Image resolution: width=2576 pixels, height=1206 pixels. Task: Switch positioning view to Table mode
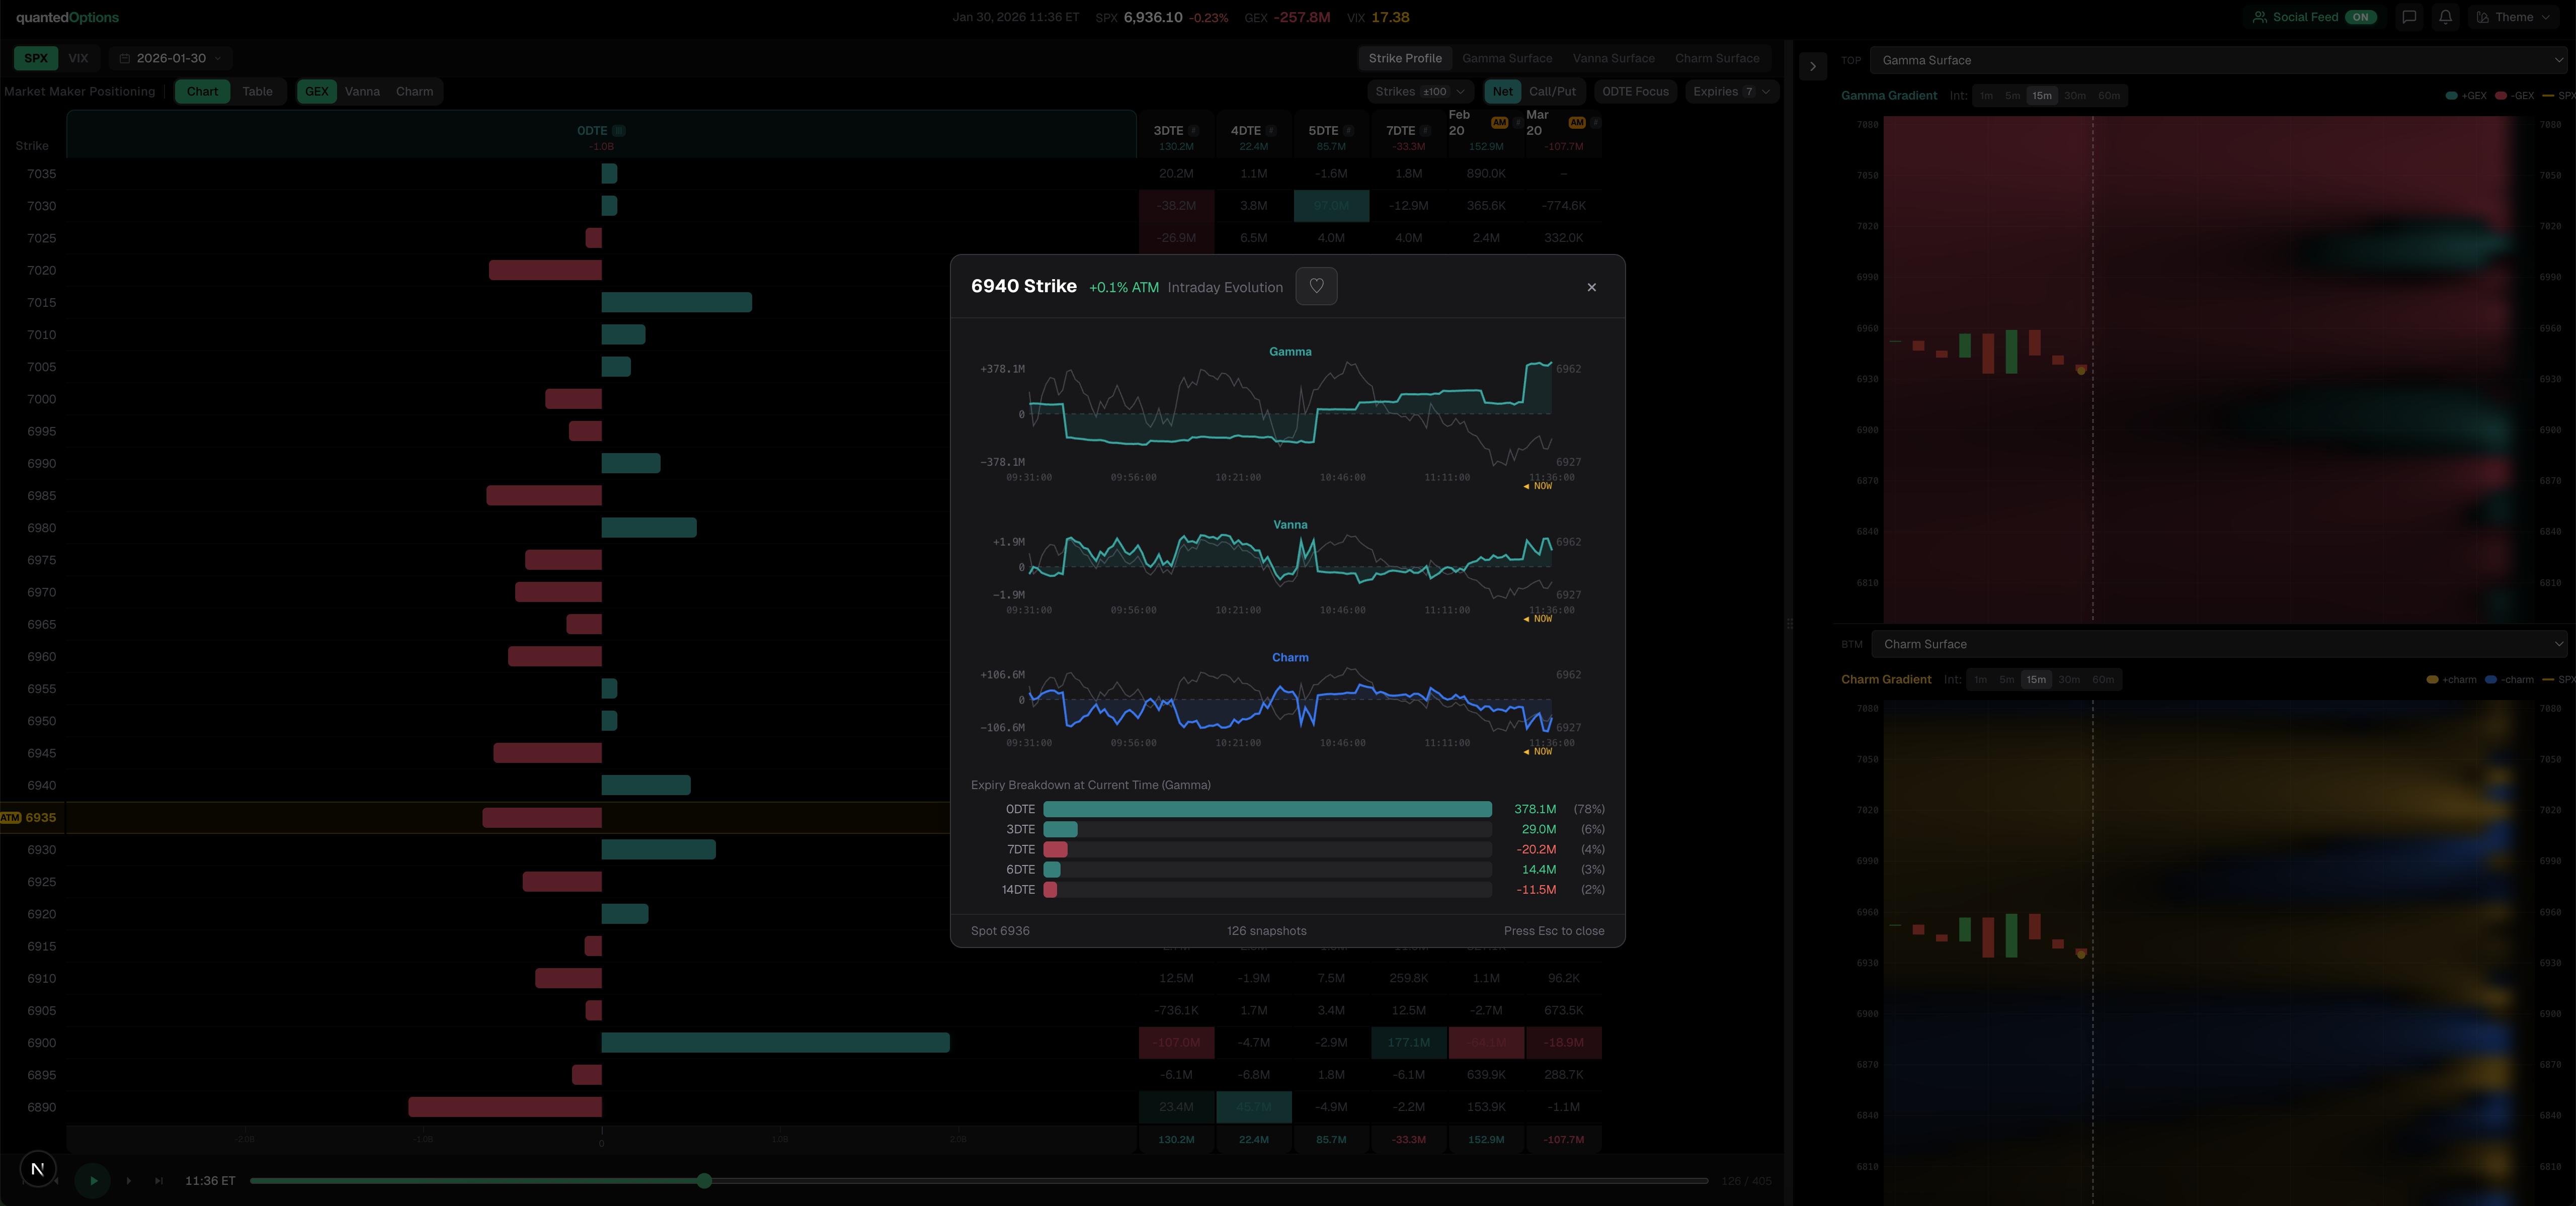coord(258,91)
